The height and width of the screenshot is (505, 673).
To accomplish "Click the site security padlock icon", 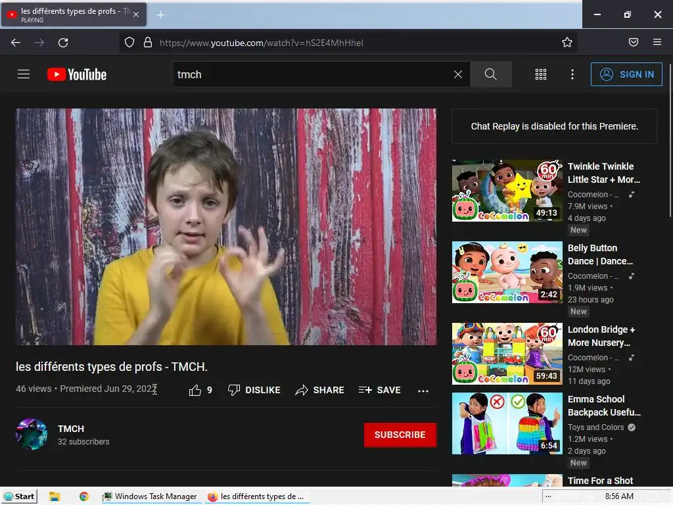I will [148, 43].
